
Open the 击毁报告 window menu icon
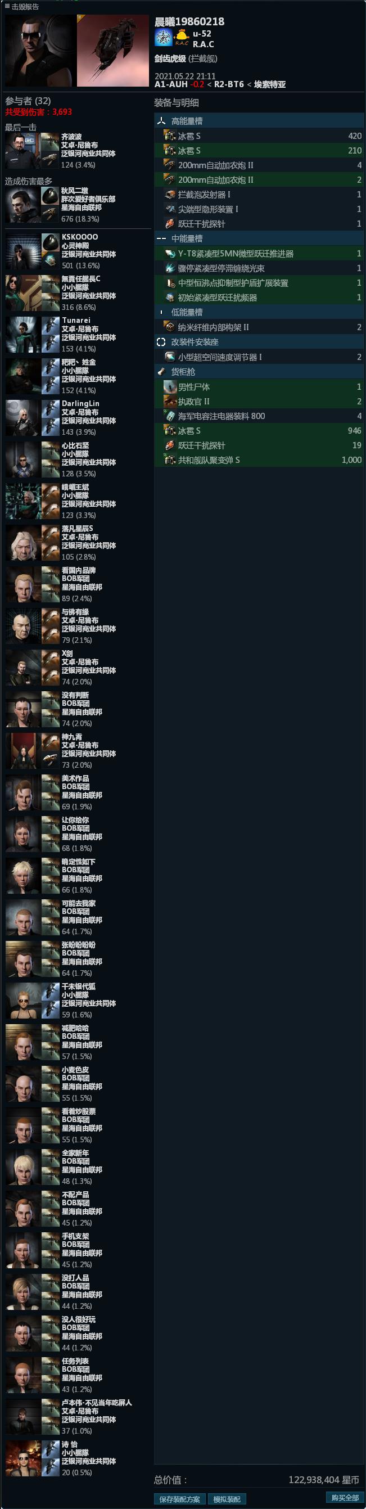8,7
